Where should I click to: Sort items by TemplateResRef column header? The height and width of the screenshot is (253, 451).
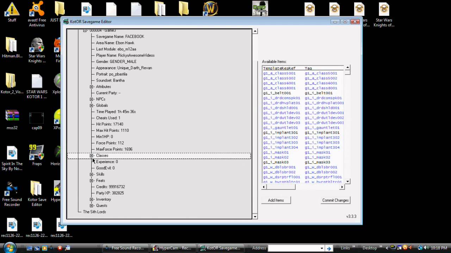pyautogui.click(x=279, y=68)
